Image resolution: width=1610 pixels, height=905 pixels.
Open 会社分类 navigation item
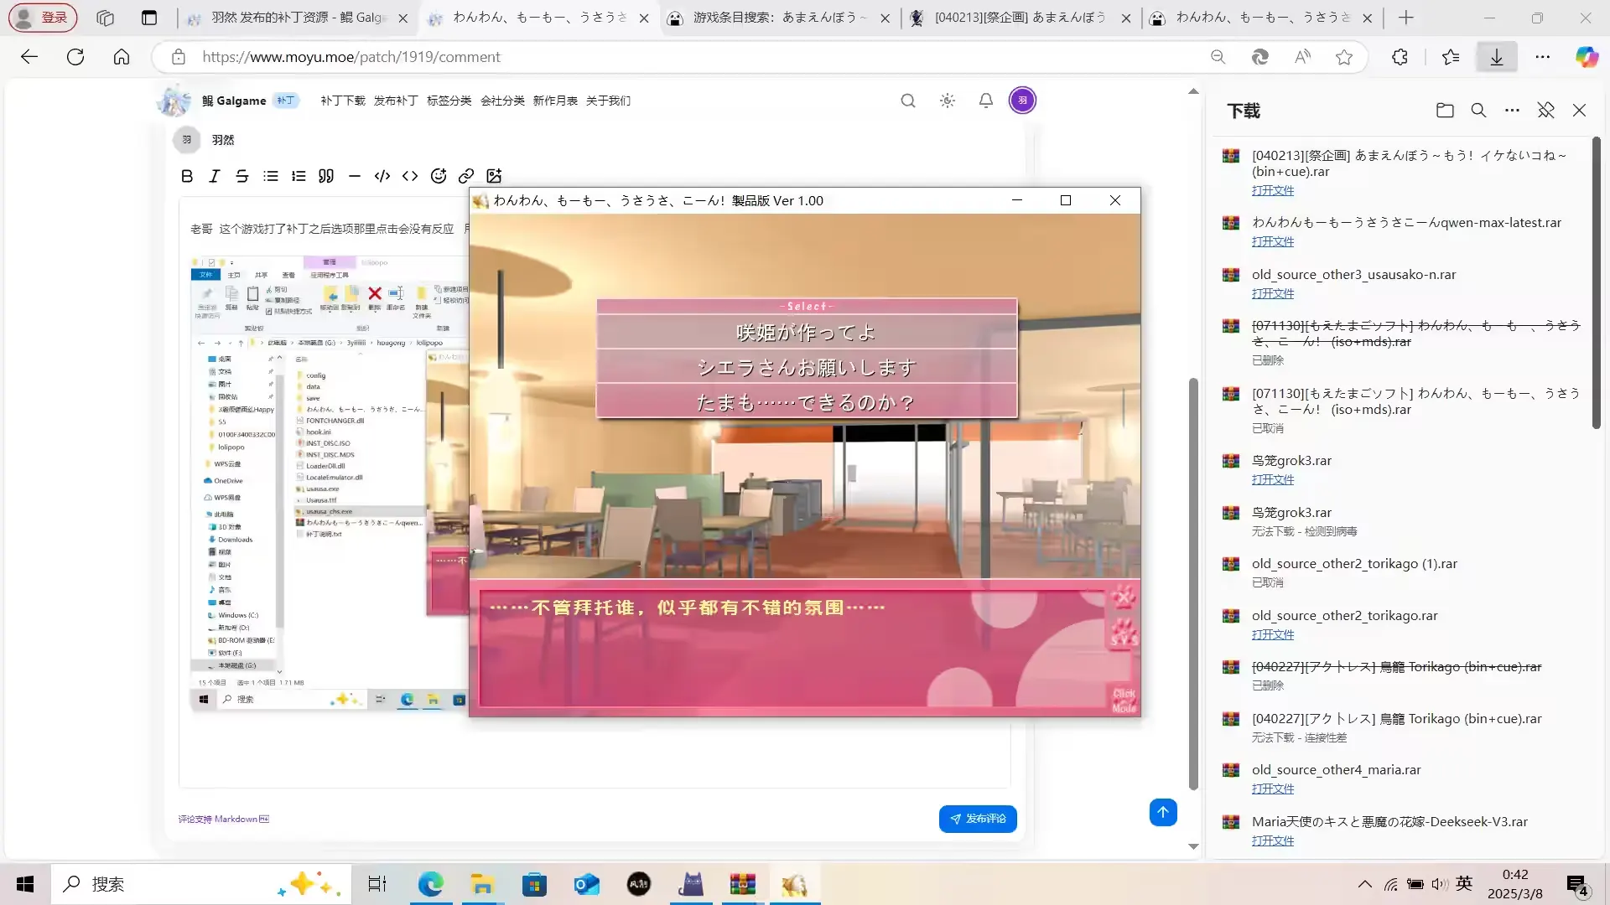click(x=502, y=101)
